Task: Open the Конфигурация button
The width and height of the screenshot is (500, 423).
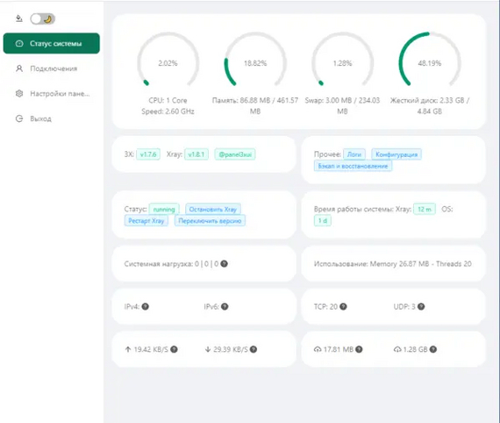Action: [396, 154]
